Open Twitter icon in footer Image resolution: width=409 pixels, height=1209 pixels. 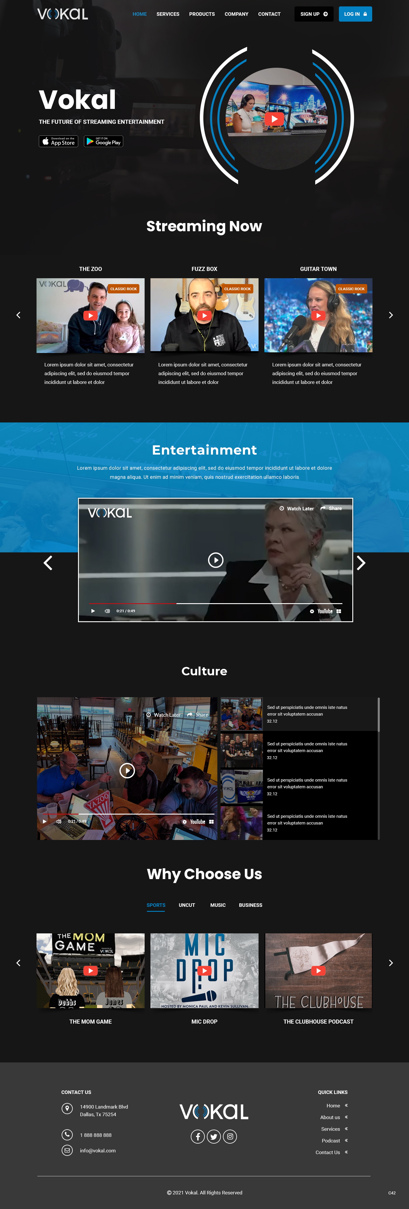click(214, 1136)
